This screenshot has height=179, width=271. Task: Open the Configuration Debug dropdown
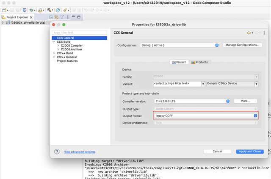(180, 45)
